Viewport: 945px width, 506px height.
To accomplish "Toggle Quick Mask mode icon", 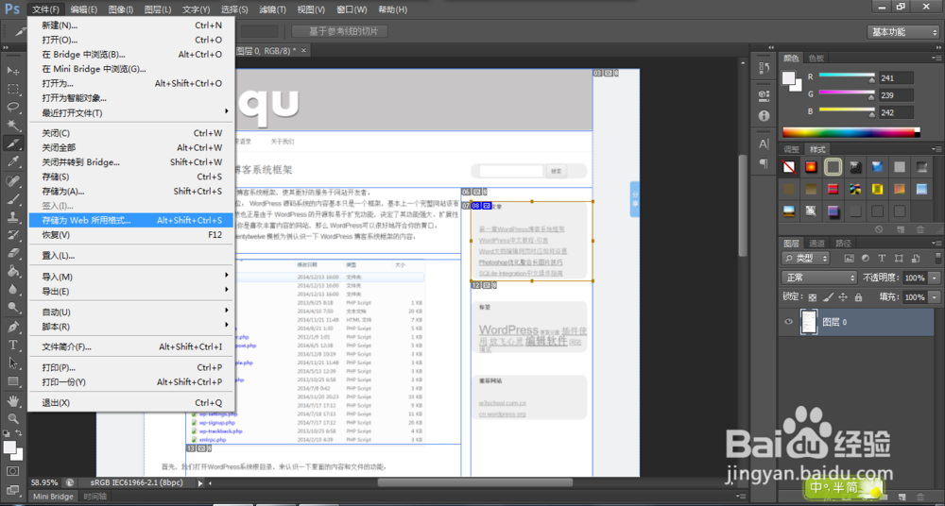I will tap(13, 470).
